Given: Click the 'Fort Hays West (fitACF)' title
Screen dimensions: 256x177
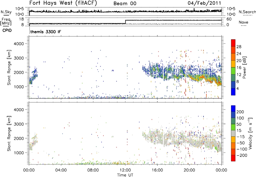Looking at the screenshot, I should coord(63,3).
